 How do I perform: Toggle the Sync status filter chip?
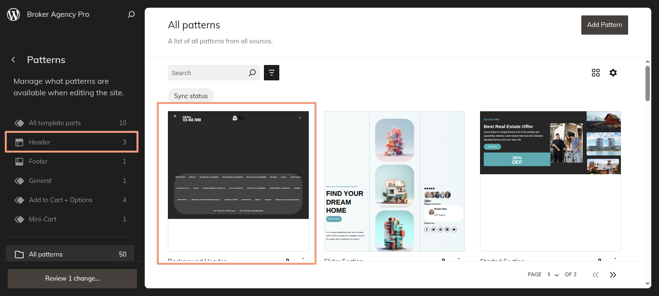pos(191,96)
